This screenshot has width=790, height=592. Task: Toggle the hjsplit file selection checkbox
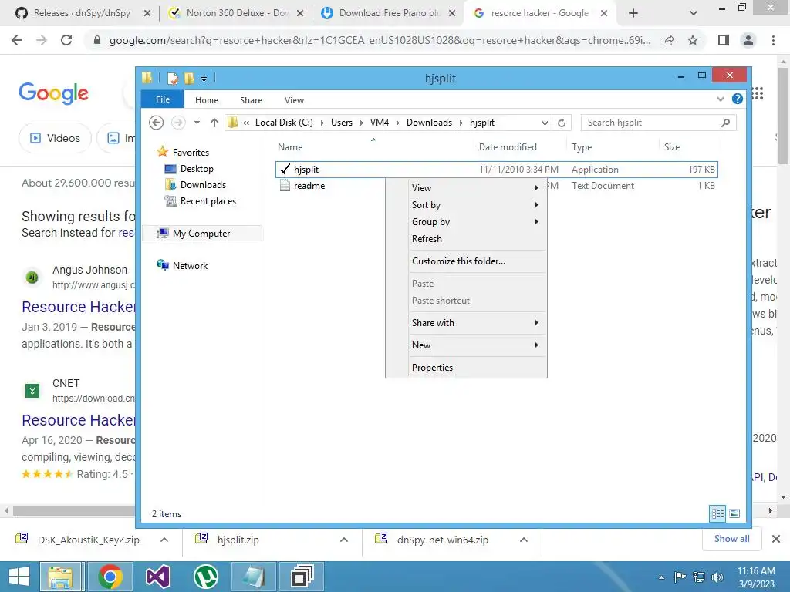pyautogui.click(x=285, y=169)
